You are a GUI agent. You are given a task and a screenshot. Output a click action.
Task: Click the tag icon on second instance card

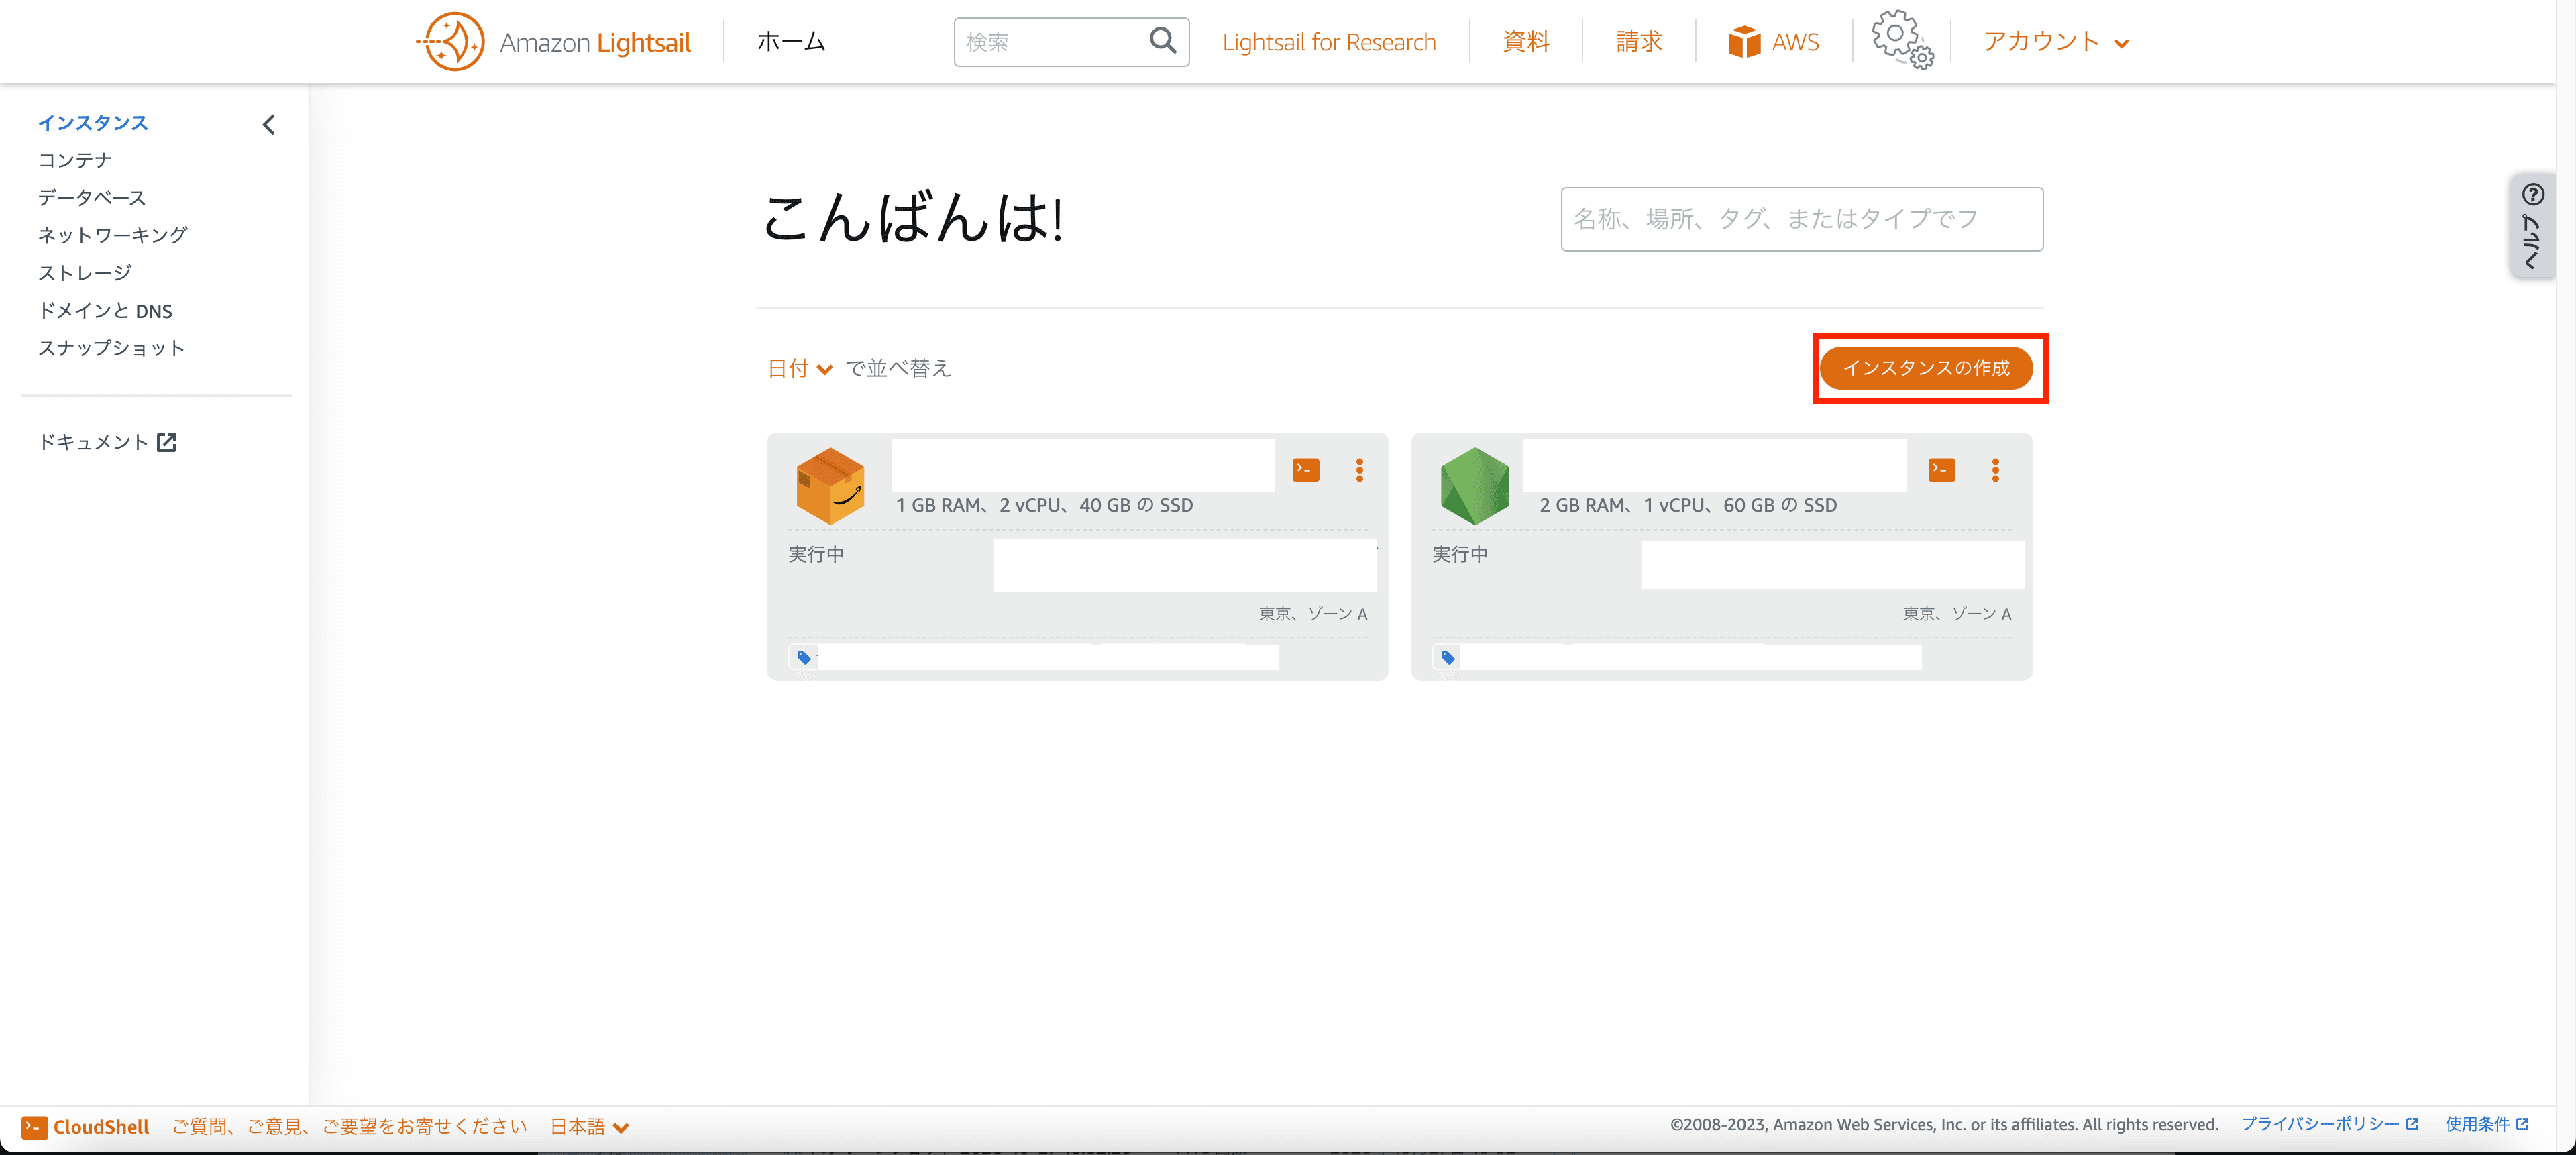pyautogui.click(x=1447, y=658)
